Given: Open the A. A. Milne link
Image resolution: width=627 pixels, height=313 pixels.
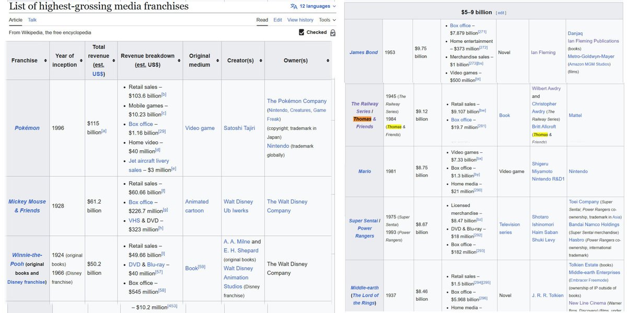Looking at the screenshot, I should point(237,242).
